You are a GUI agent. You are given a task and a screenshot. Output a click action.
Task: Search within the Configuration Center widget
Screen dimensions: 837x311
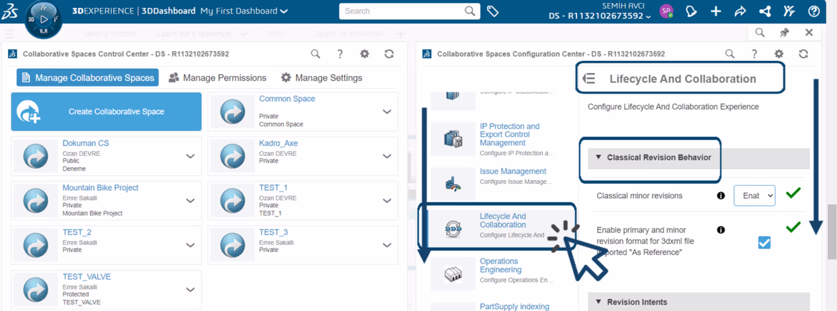pos(730,54)
